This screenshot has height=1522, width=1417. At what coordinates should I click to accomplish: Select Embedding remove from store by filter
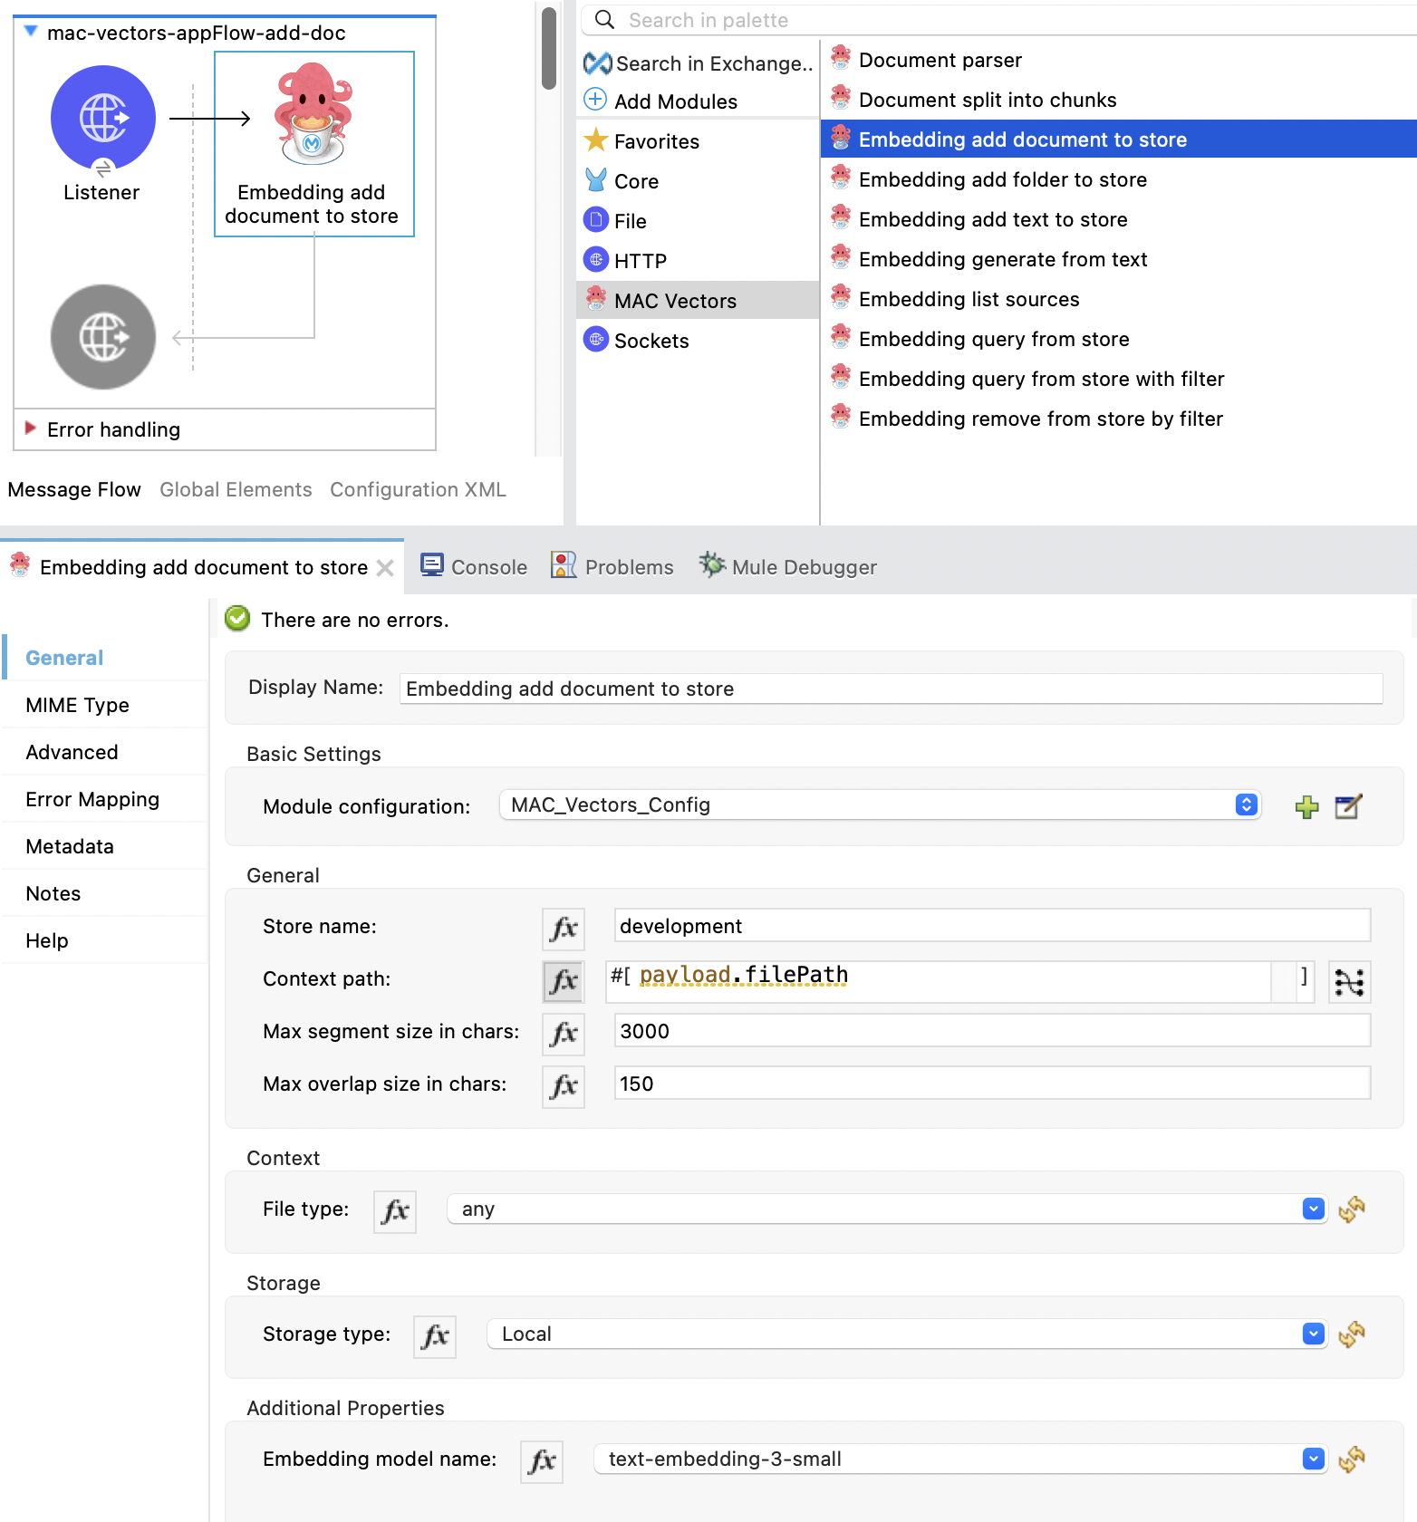click(x=1027, y=419)
